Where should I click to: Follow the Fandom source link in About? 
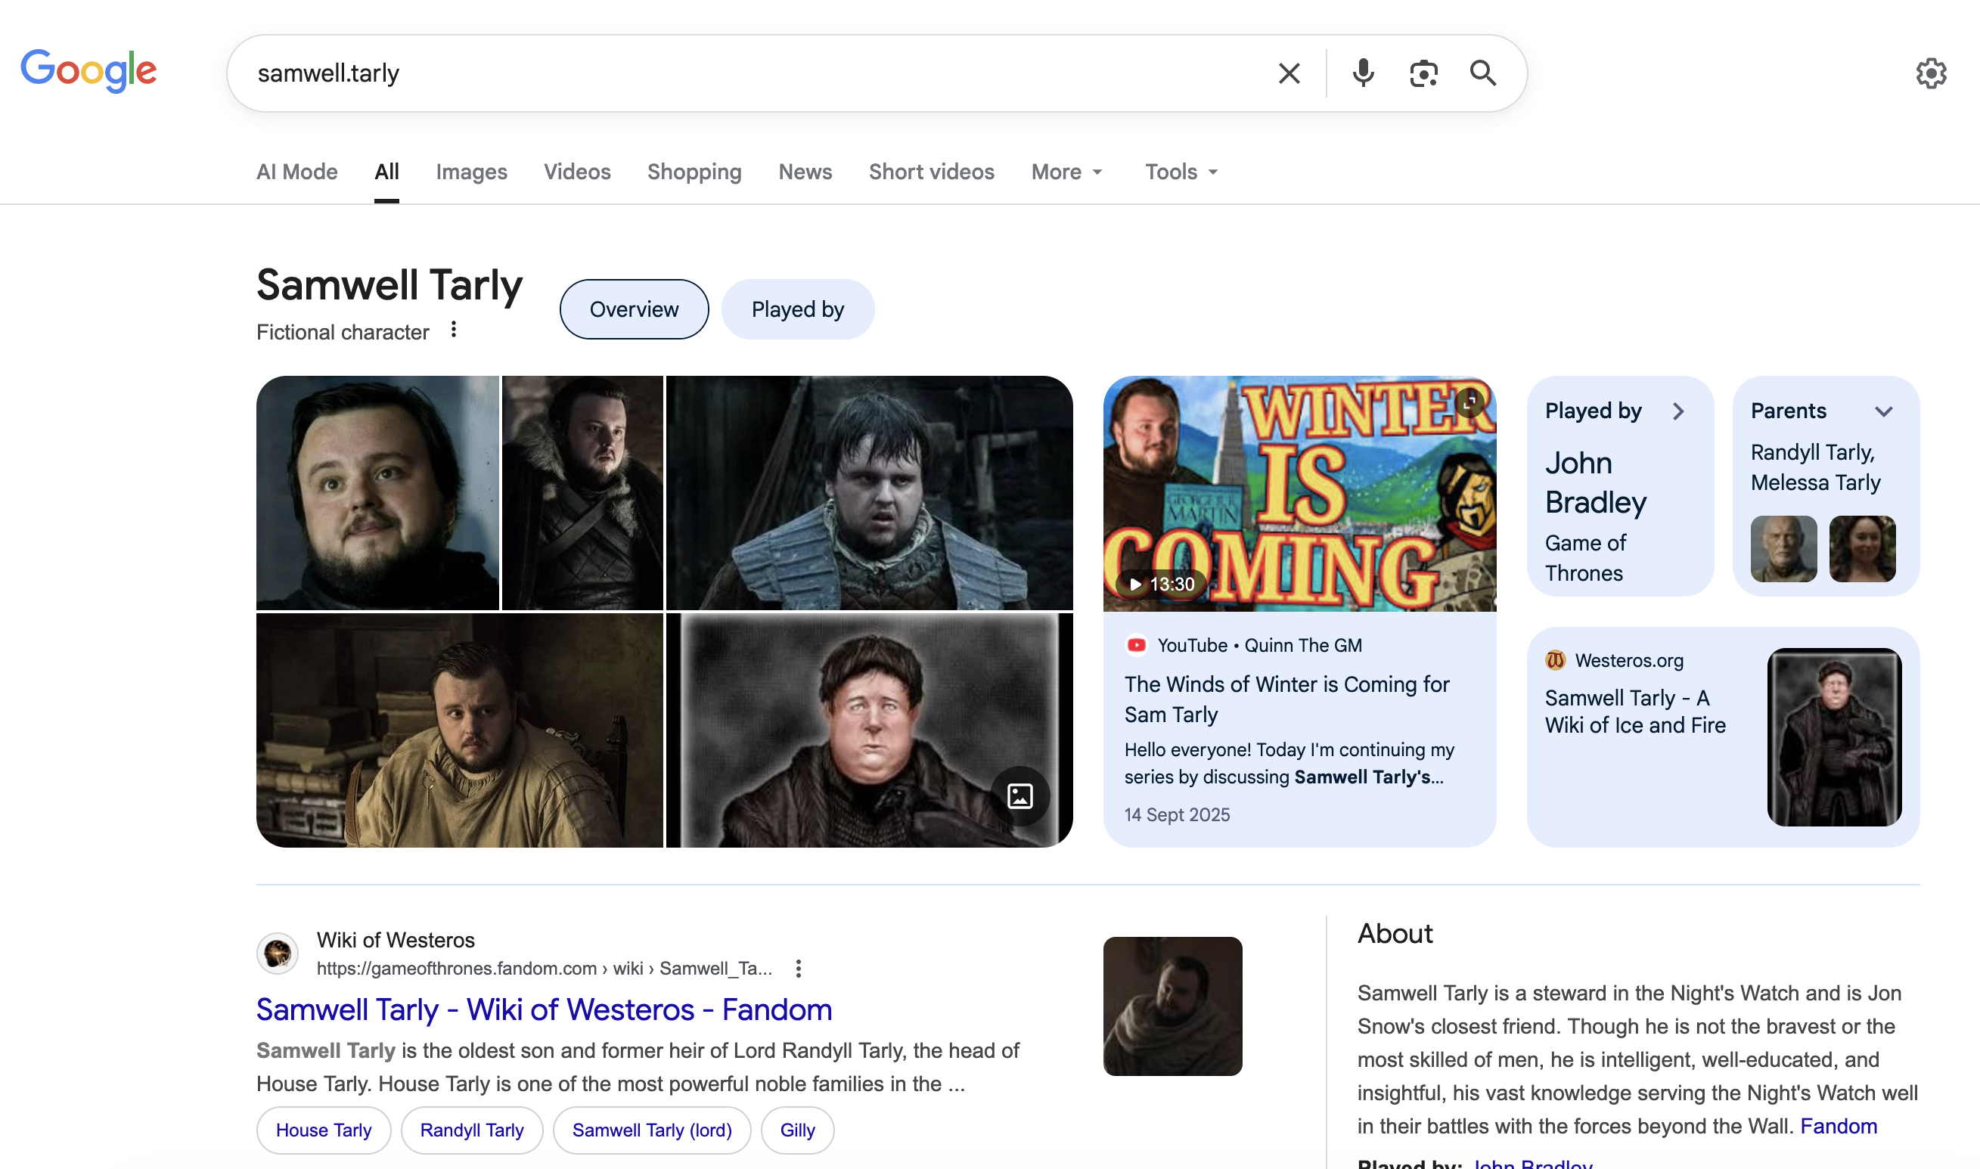click(1839, 1127)
